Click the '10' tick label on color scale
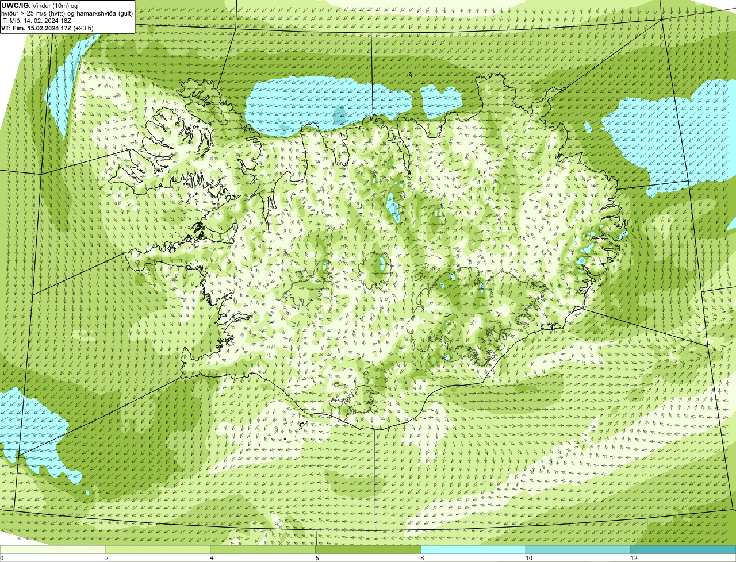Screen dimensions: 736x562 tap(528, 558)
